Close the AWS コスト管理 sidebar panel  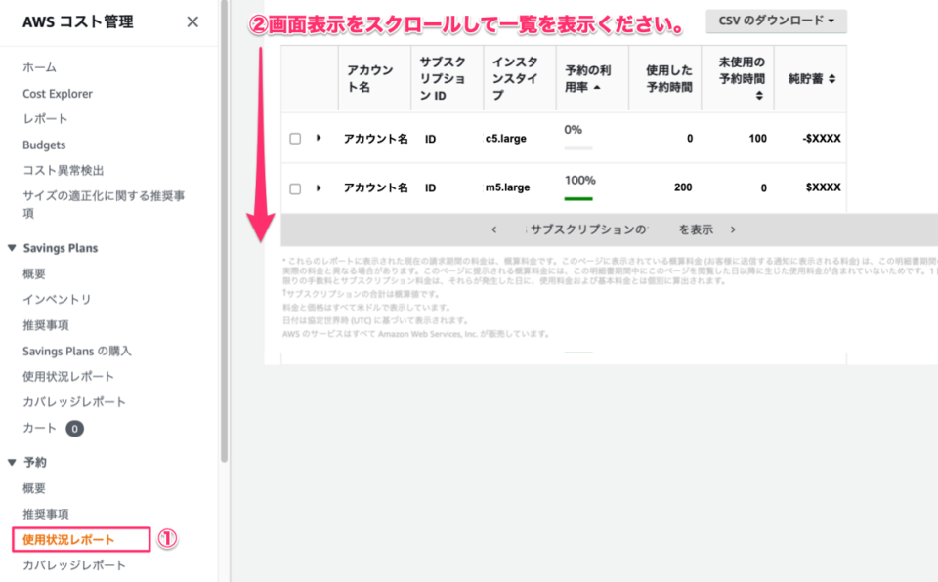tap(192, 22)
